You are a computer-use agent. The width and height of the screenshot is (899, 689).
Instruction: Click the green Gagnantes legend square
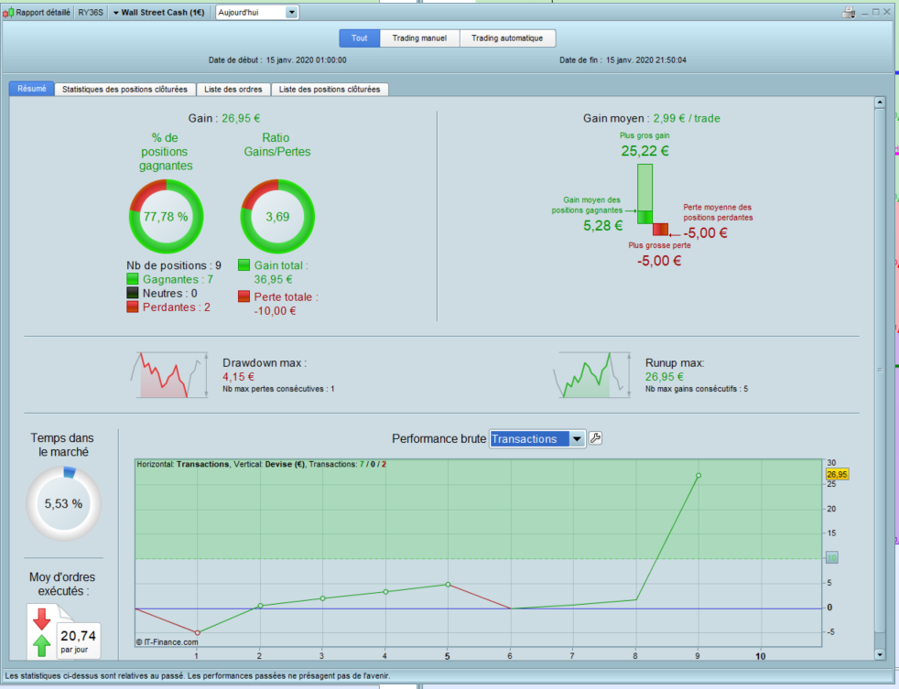click(x=133, y=279)
